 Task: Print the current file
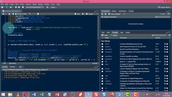coord(23,7)
